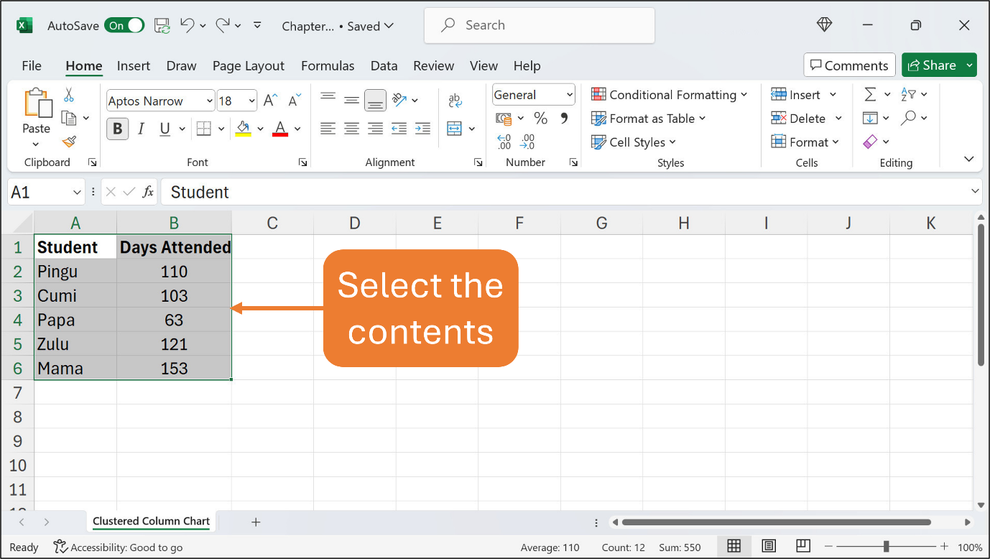The height and width of the screenshot is (559, 990).
Task: Click Decrease Decimal icon
Action: click(x=528, y=142)
